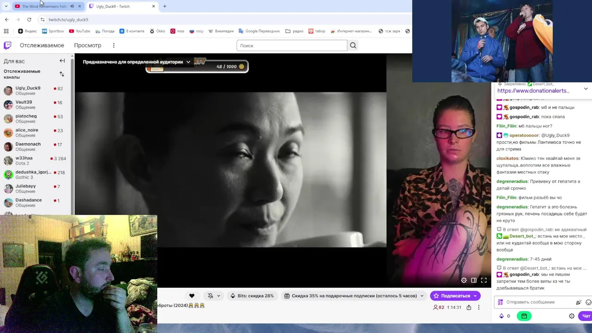Click operatooooor username in chat
The width and height of the screenshot is (592, 333).
pyautogui.click(x=524, y=136)
